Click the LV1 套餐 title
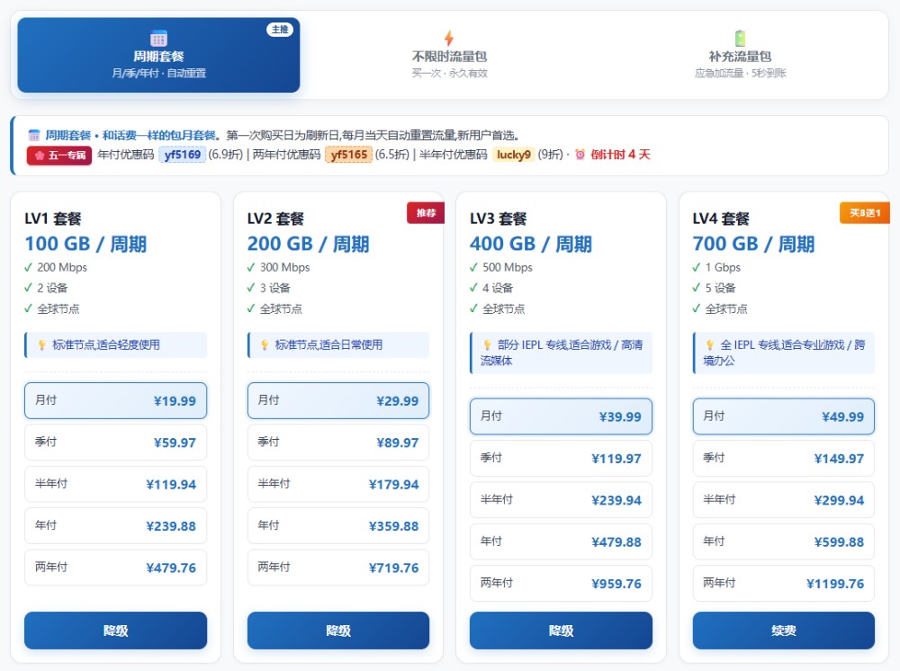Screen dimensions: 900x671 [x=53, y=219]
